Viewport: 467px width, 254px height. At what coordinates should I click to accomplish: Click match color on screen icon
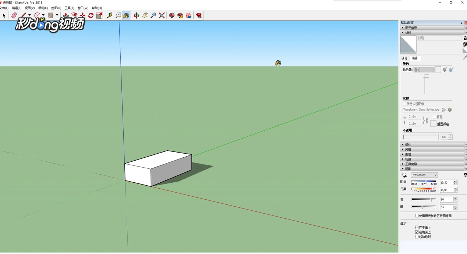(x=451, y=69)
